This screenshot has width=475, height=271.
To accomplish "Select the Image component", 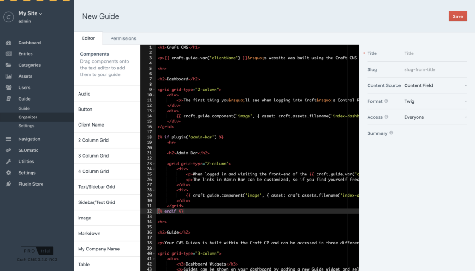I will [107, 218].
